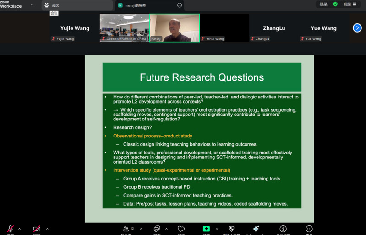This screenshot has height=235, width=366.
Task: Unmute the microphone in the toolbar
Action: (x=10, y=229)
